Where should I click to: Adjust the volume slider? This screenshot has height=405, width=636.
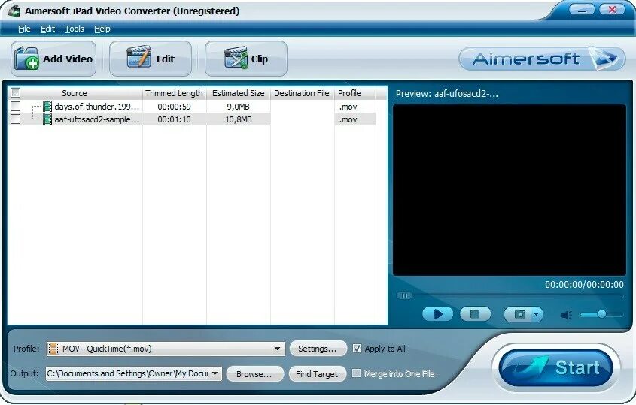click(x=601, y=314)
